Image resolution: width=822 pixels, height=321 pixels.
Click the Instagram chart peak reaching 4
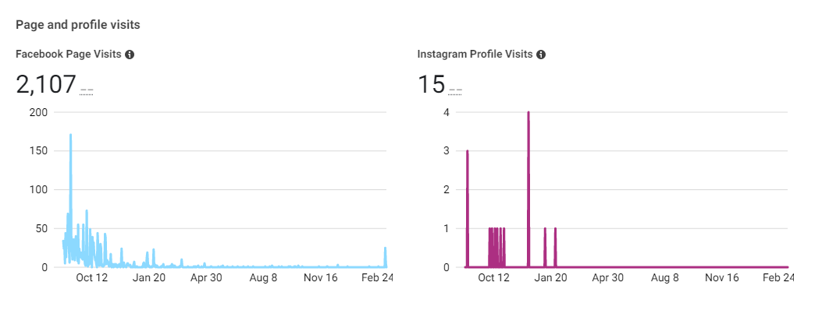528,113
